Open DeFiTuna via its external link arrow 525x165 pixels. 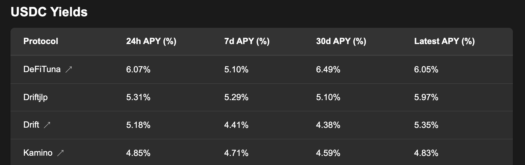69,69
